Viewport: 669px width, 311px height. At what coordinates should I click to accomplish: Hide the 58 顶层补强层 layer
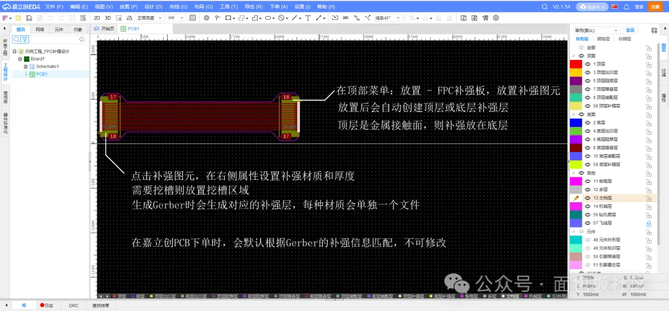click(x=587, y=106)
